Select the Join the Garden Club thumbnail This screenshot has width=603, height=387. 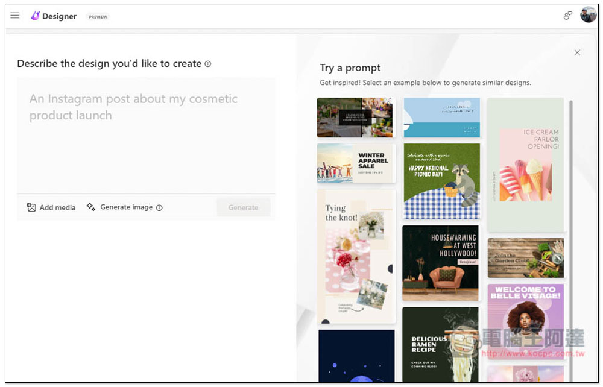click(525, 257)
